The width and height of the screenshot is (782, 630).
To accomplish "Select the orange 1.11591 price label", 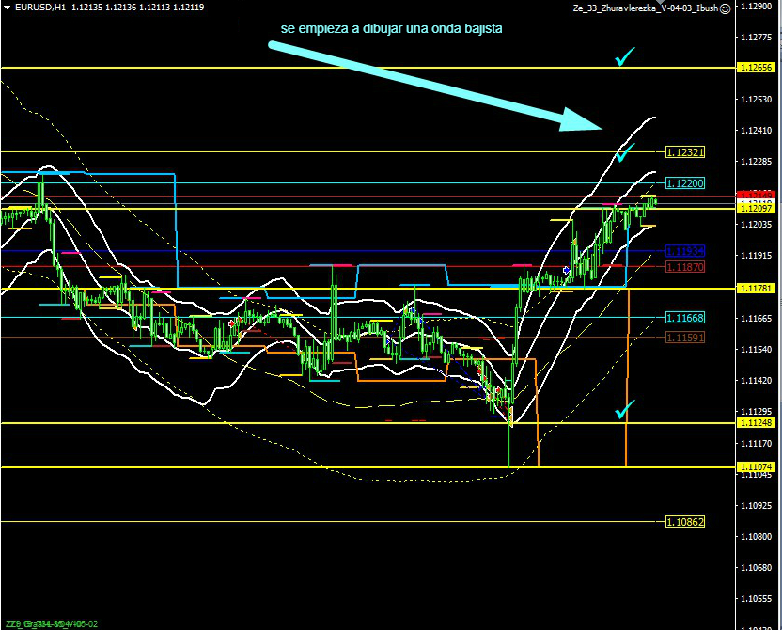I will tap(685, 337).
